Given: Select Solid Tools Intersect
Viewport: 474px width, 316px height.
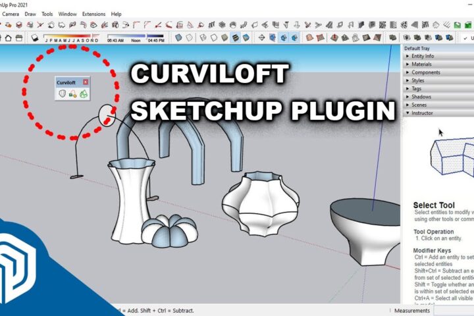Looking at the screenshot, I should click(407, 38).
